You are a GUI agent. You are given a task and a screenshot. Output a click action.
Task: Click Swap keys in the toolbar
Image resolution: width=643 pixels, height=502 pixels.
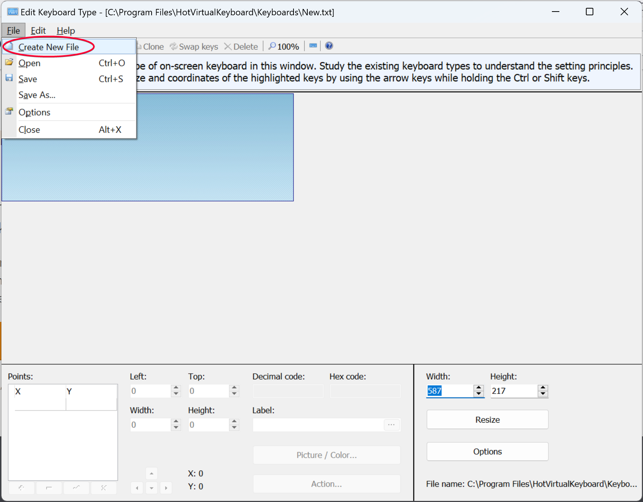tap(194, 47)
